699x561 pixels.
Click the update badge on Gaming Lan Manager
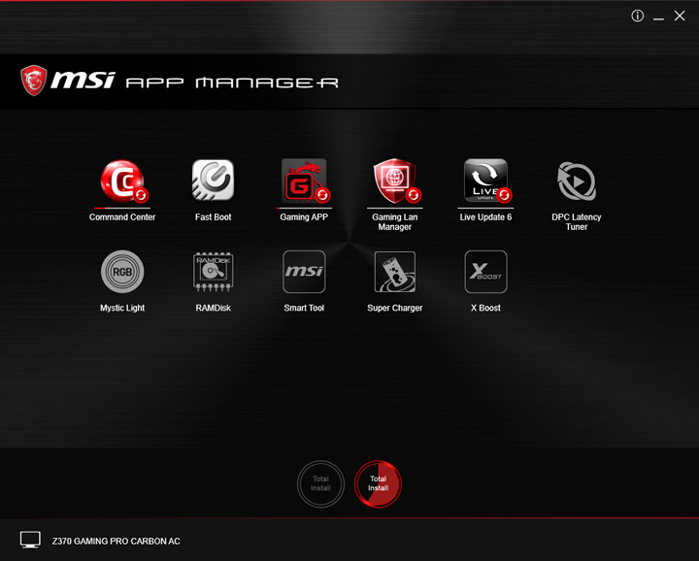pos(414,195)
